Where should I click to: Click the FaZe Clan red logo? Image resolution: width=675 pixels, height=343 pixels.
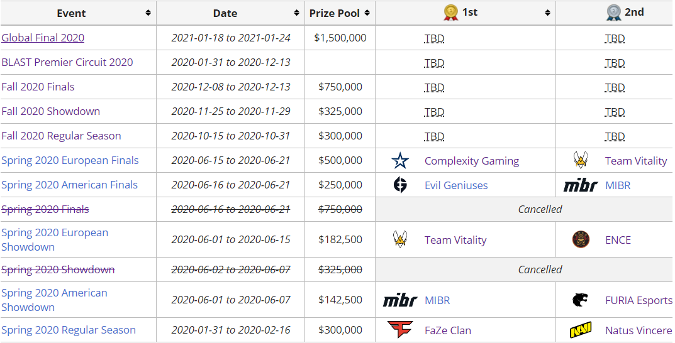(x=400, y=330)
